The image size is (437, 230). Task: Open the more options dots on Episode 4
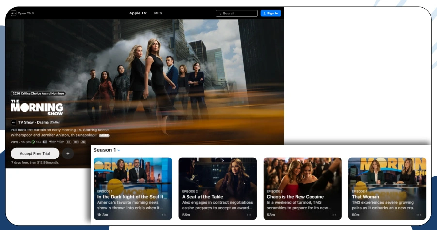click(419, 215)
